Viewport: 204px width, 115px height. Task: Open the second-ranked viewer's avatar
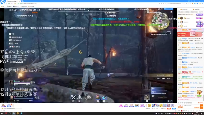click(x=182, y=22)
